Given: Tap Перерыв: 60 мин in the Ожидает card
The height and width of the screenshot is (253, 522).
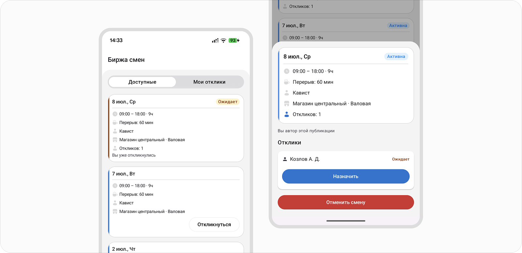Looking at the screenshot, I should (x=136, y=123).
